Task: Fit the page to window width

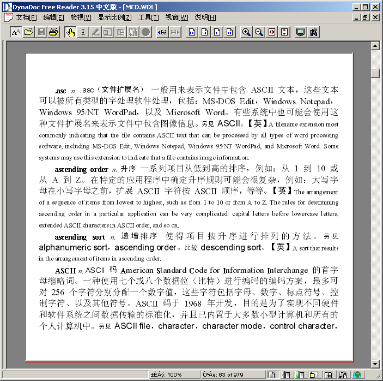Action: 272,32
